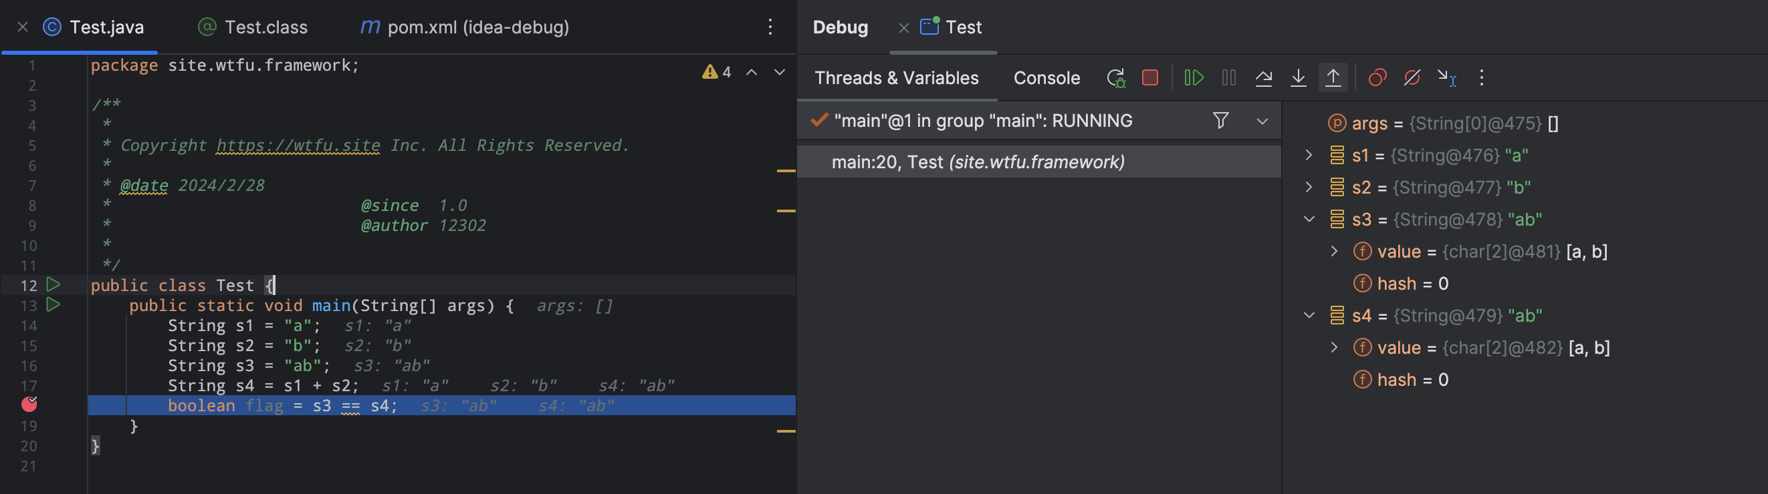Open the thread selector dropdown
The width and height of the screenshot is (1768, 494).
click(1262, 121)
